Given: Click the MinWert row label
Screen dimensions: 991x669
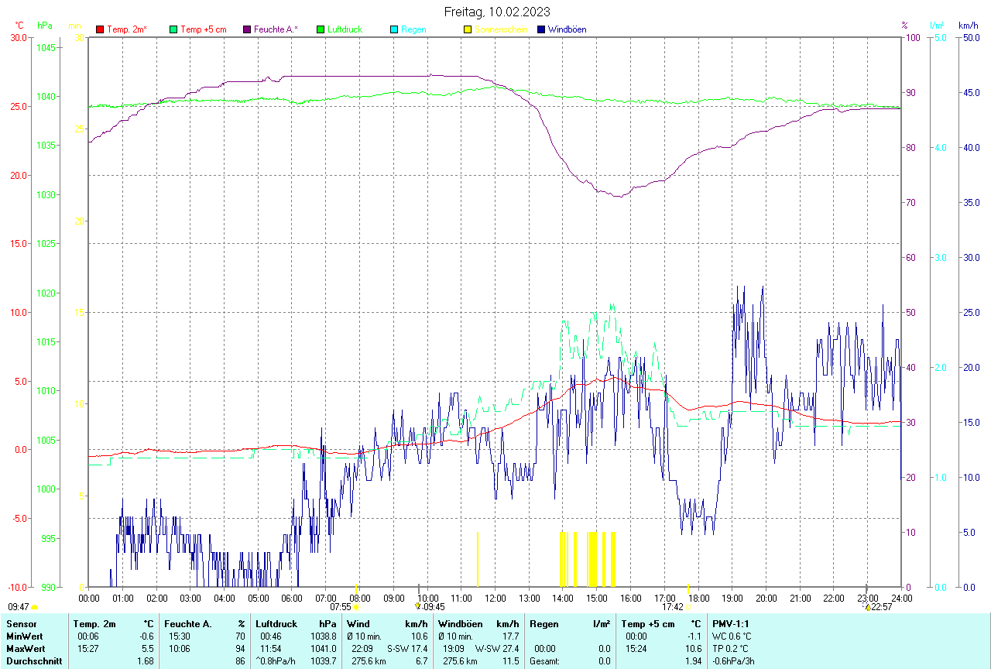Looking at the screenshot, I should pyautogui.click(x=23, y=636).
